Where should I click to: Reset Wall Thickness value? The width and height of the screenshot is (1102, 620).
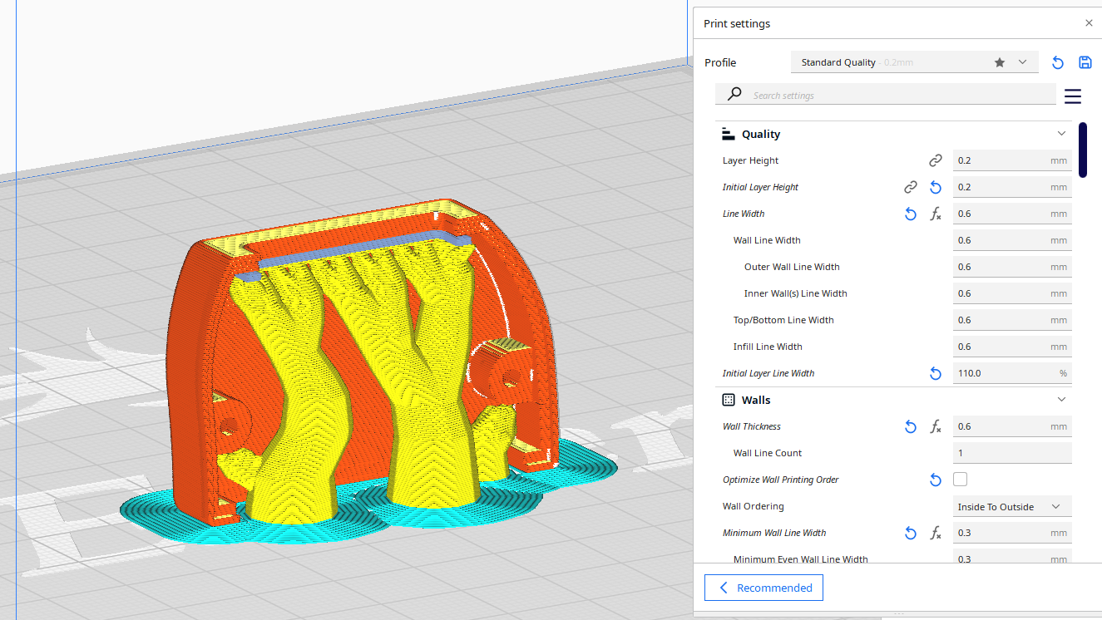click(911, 426)
